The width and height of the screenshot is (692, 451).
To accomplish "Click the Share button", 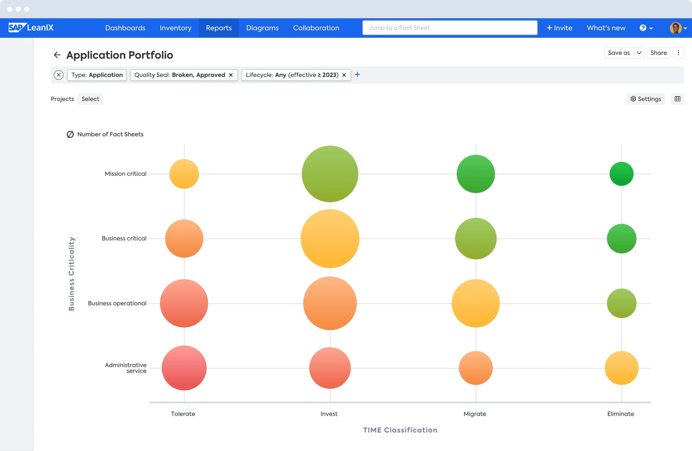I will [658, 53].
